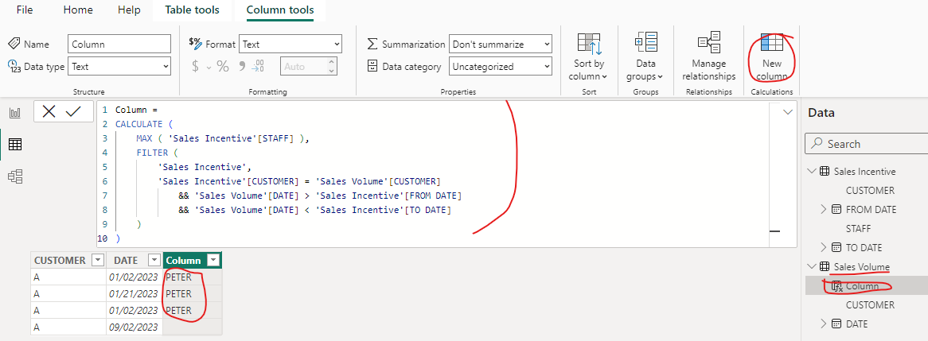Click the Data type icon
Screen dimensions: 928x341
[15, 66]
